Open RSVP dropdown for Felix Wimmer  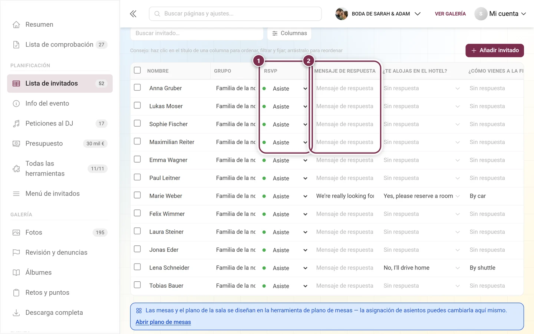coord(285,214)
